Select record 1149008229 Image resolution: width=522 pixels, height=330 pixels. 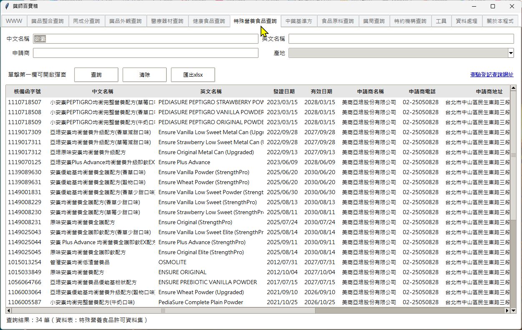(x=25, y=202)
